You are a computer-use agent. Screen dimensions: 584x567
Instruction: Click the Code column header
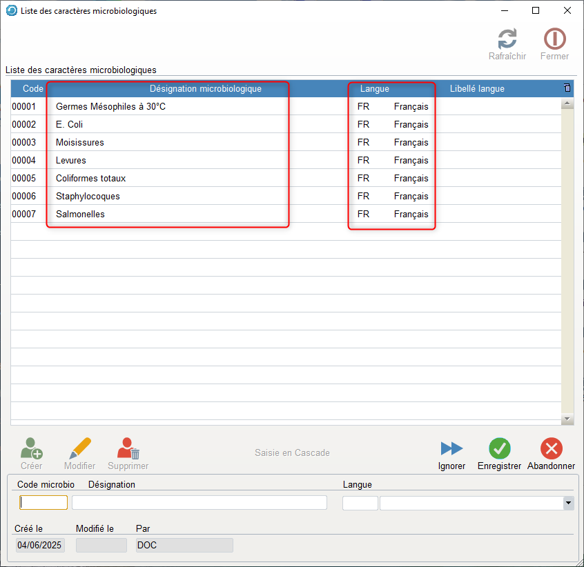tap(32, 89)
